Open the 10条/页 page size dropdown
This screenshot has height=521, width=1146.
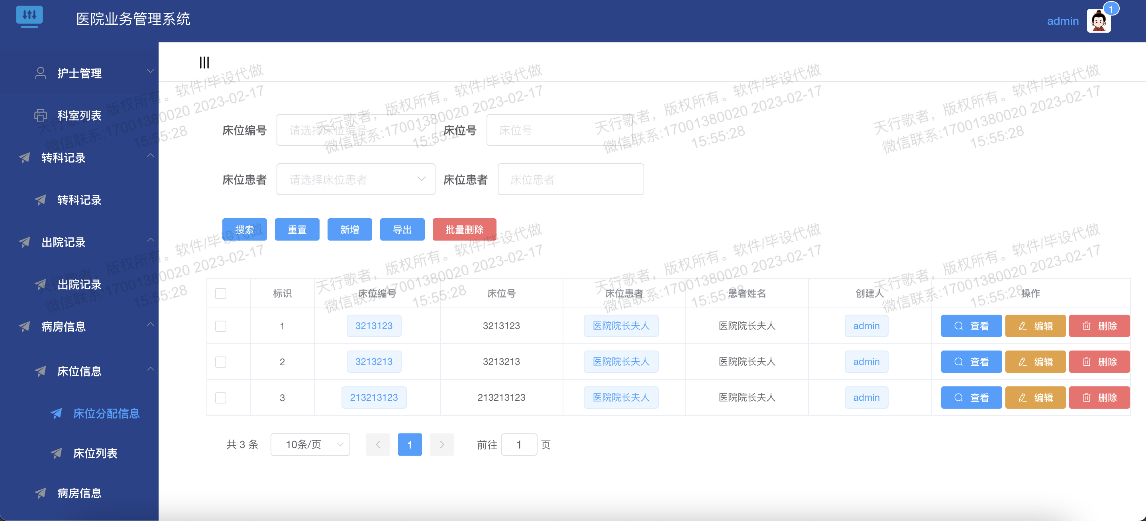point(310,445)
